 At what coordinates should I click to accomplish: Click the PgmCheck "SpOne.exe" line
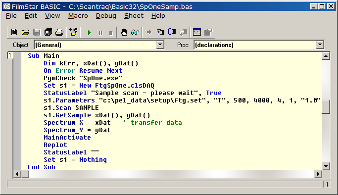pyautogui.click(x=83, y=78)
